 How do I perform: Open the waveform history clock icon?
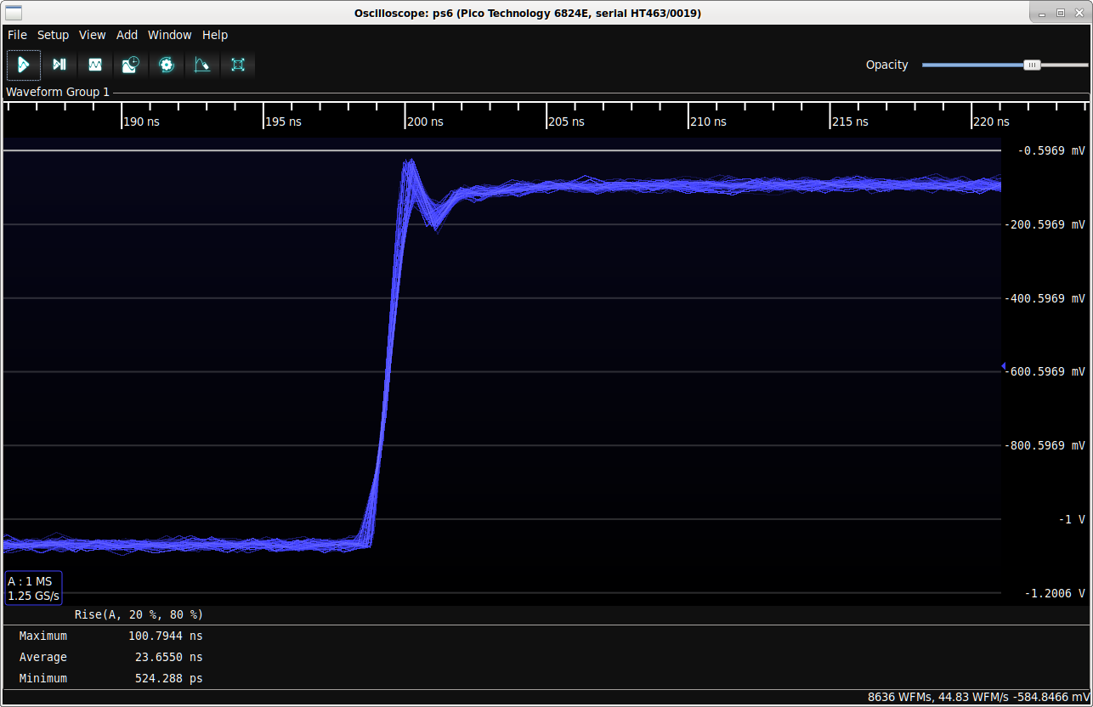pos(131,65)
